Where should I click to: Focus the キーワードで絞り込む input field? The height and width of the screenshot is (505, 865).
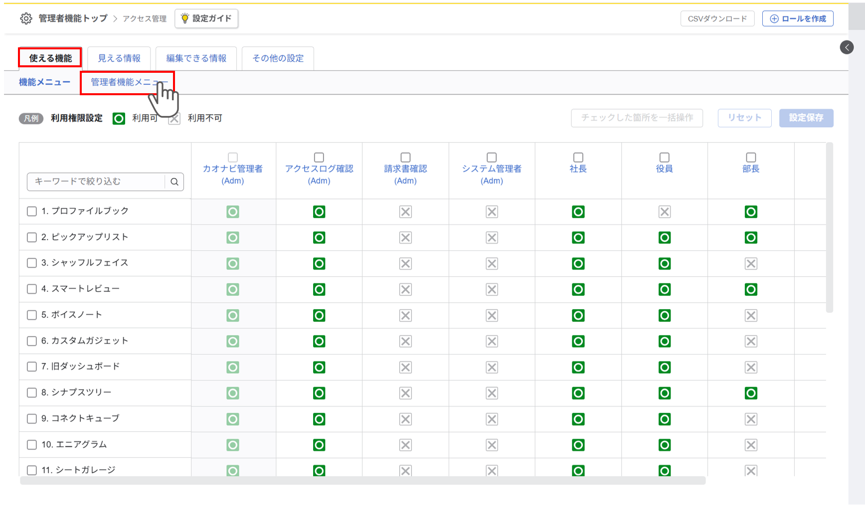point(96,181)
